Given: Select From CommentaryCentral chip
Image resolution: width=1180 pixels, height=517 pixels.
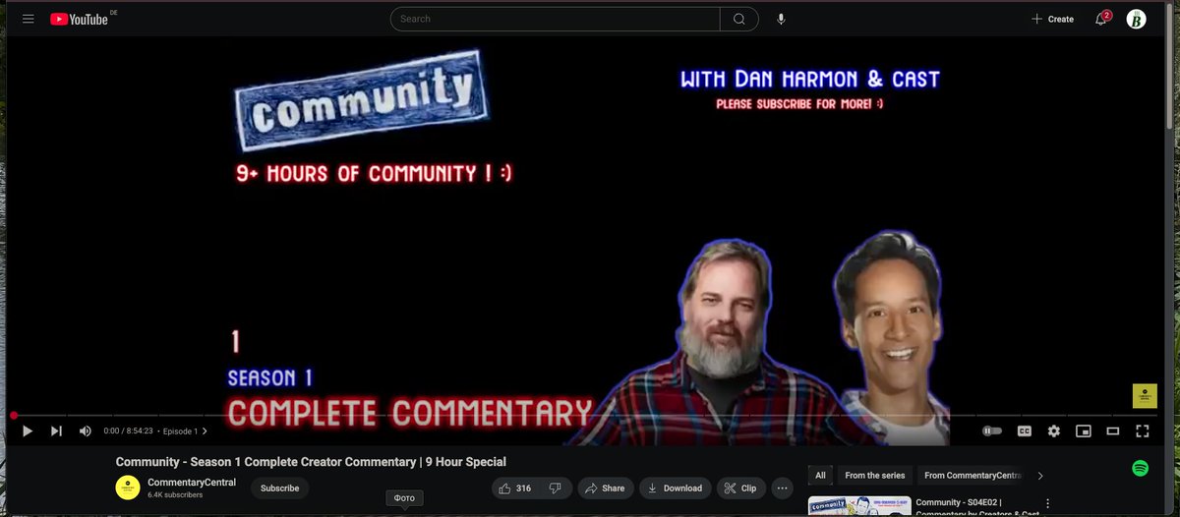Looking at the screenshot, I should click(973, 476).
